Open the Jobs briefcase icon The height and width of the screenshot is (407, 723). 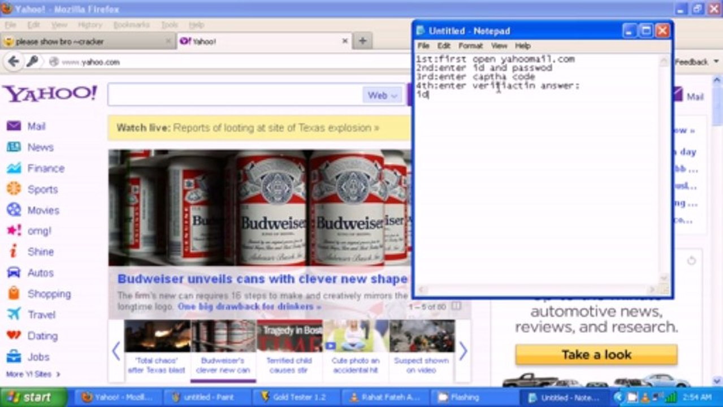[14, 356]
